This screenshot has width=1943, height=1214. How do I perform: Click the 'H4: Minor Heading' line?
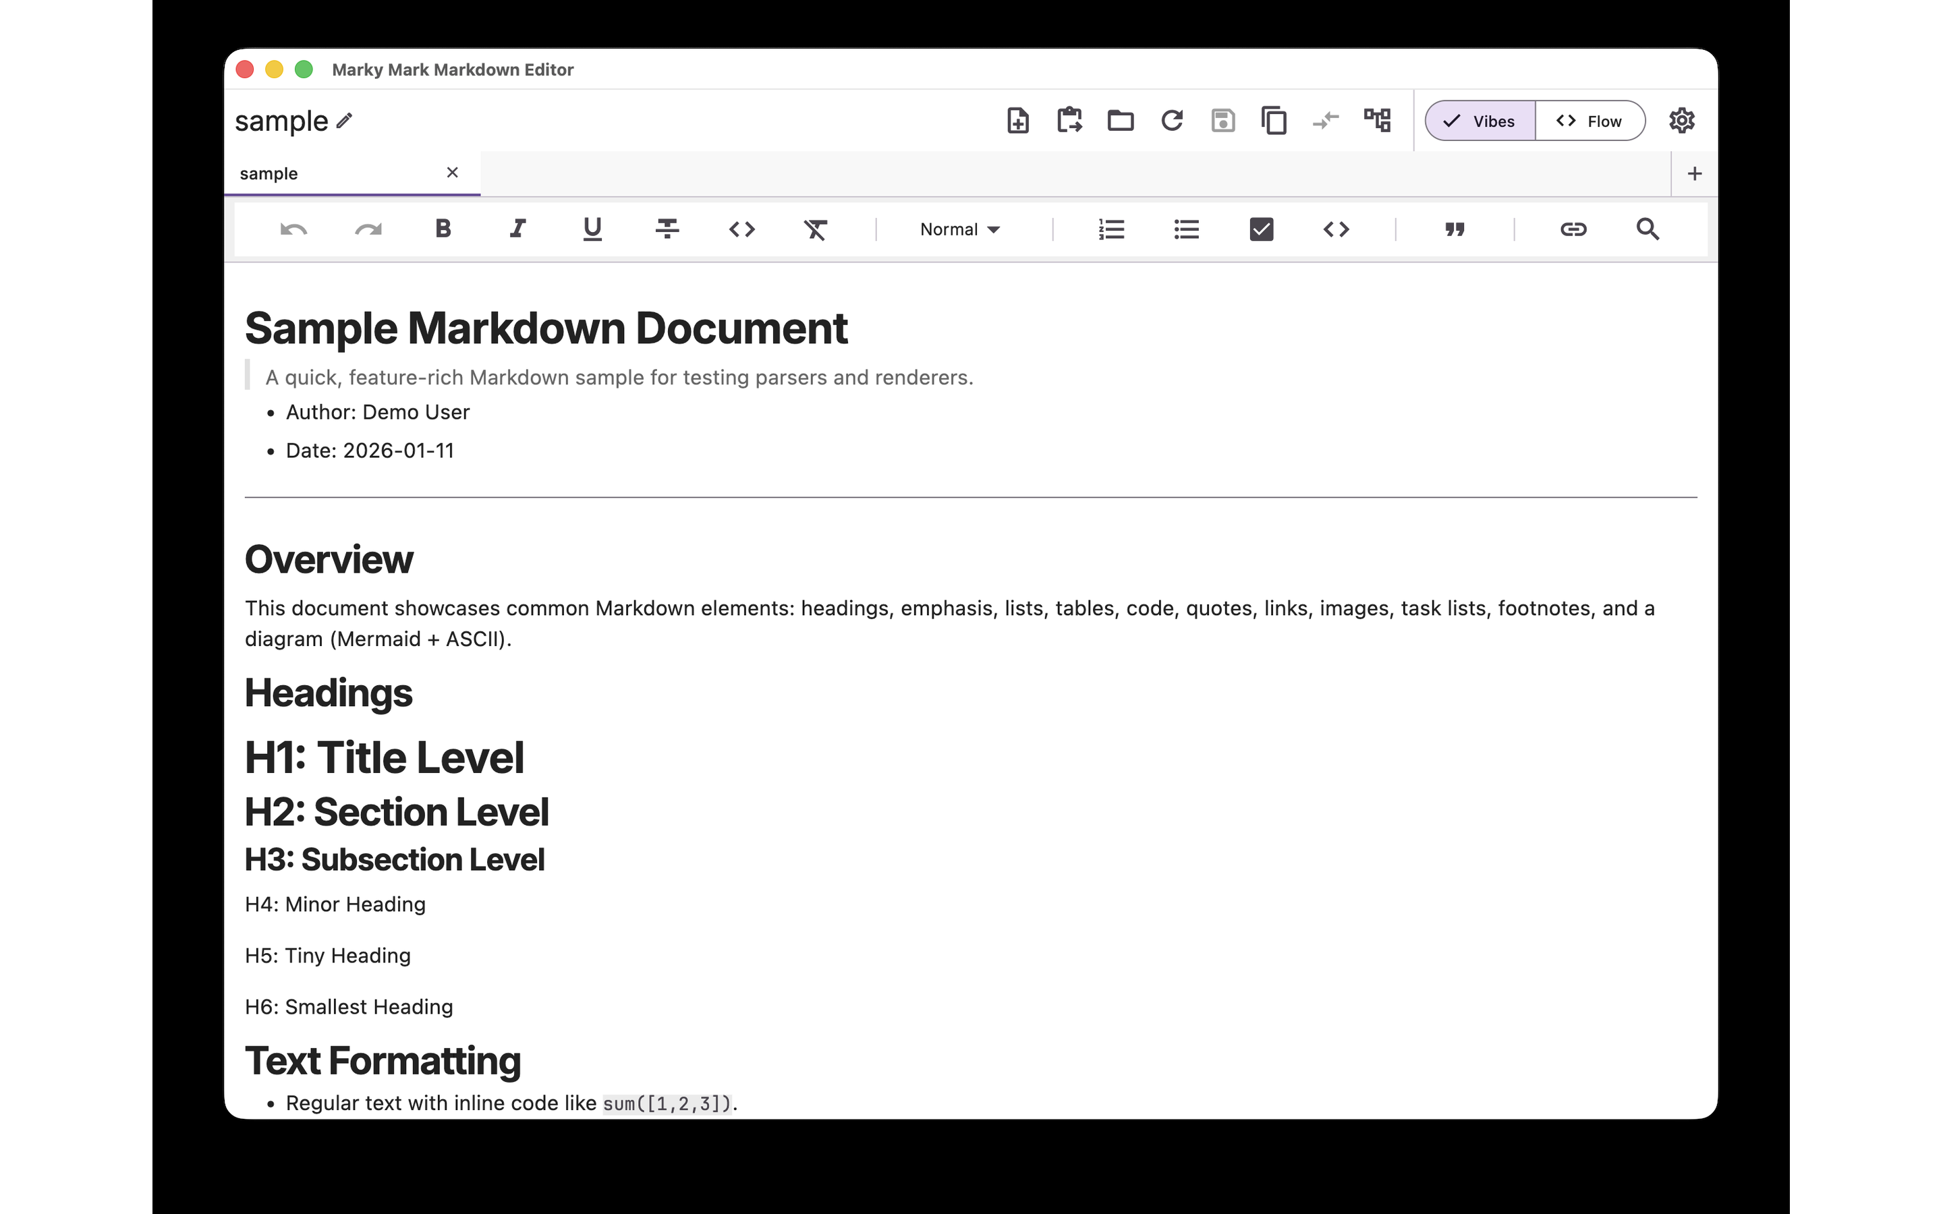335,904
